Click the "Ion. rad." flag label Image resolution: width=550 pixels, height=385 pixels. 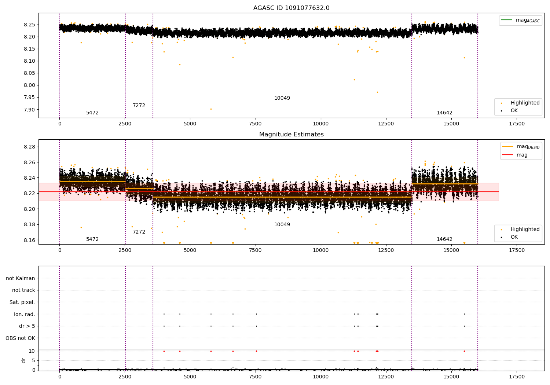25,315
